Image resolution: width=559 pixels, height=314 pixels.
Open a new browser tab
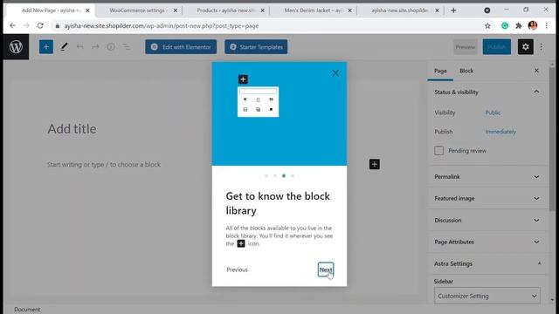click(x=453, y=10)
